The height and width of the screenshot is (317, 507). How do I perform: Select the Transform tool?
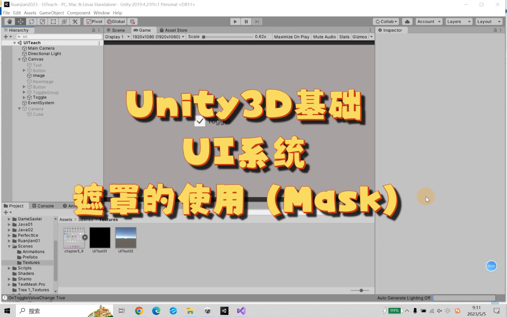[64, 21]
